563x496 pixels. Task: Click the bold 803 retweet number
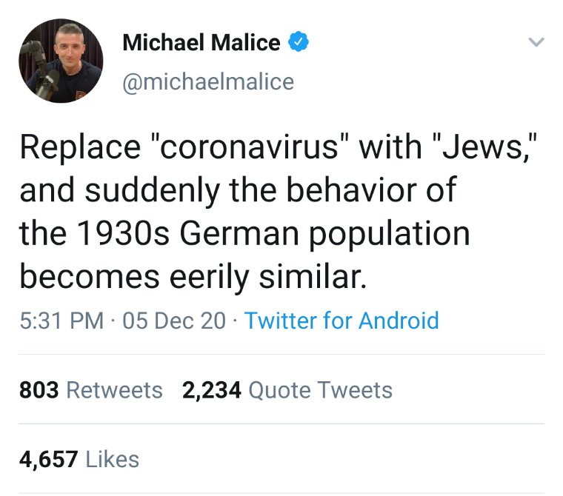click(x=39, y=390)
